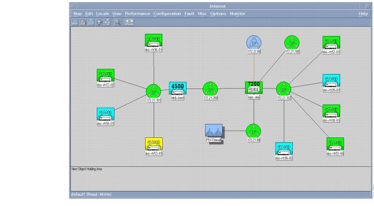
Task: Select the SC3640 doc-rtr36-01 router icon
Action: [154, 40]
